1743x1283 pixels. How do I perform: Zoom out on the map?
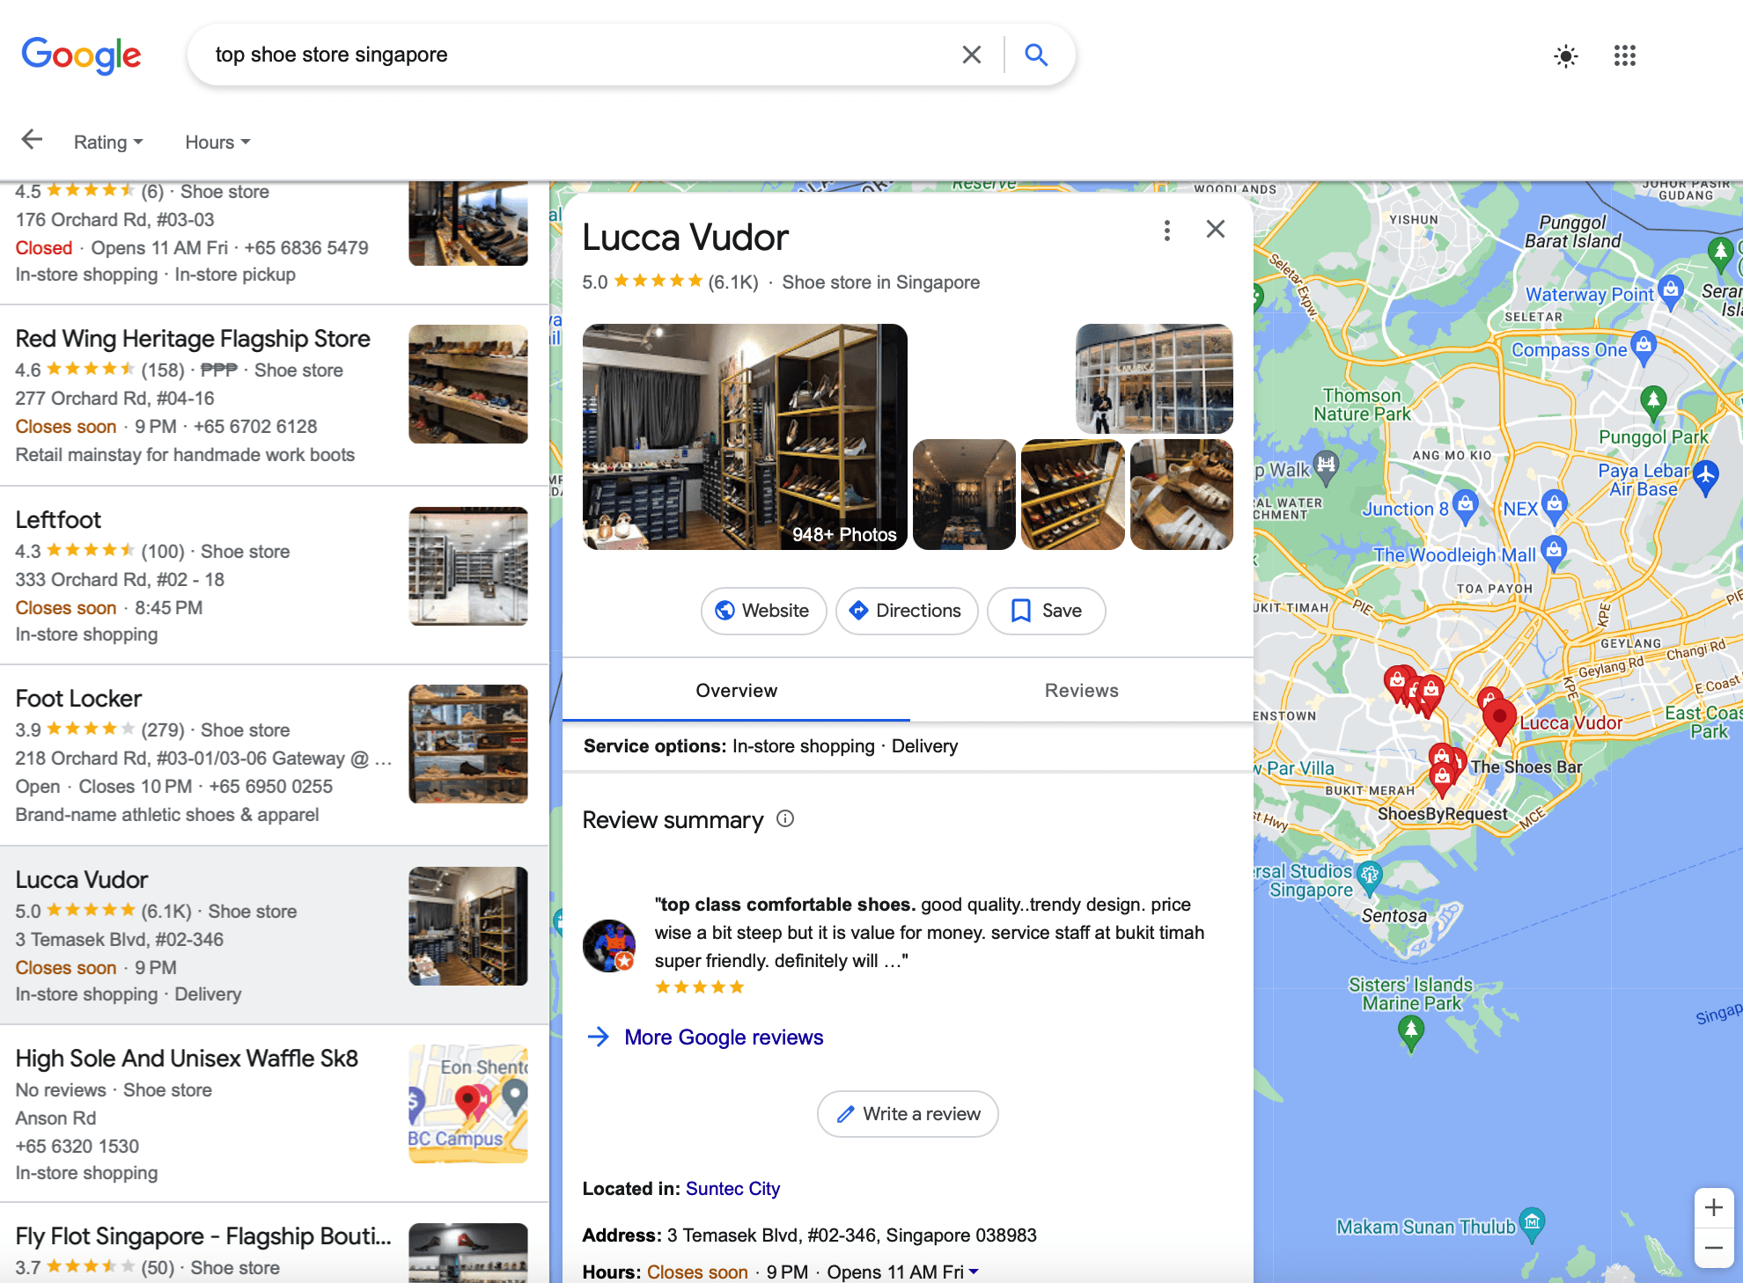[1714, 1248]
